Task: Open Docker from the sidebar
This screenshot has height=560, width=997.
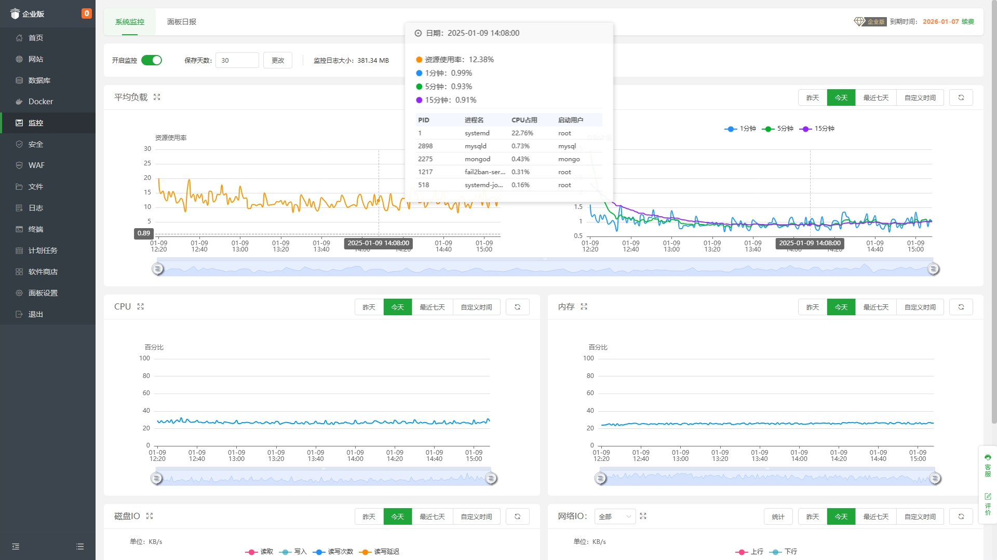Action: pos(41,102)
